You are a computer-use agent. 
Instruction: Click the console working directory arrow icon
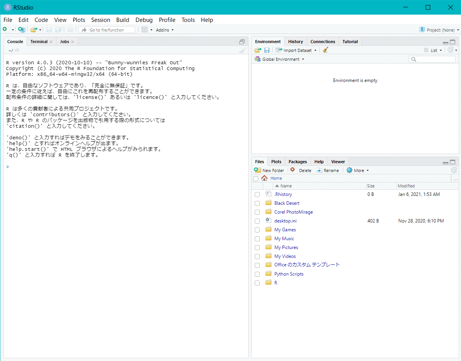(17, 50)
